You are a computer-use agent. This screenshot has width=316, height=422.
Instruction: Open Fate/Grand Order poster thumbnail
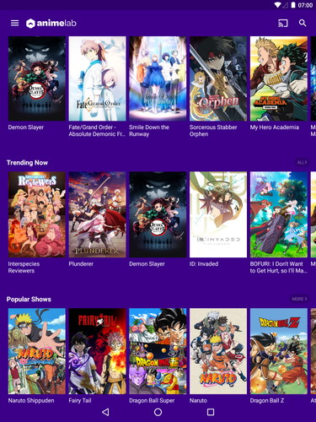point(97,78)
